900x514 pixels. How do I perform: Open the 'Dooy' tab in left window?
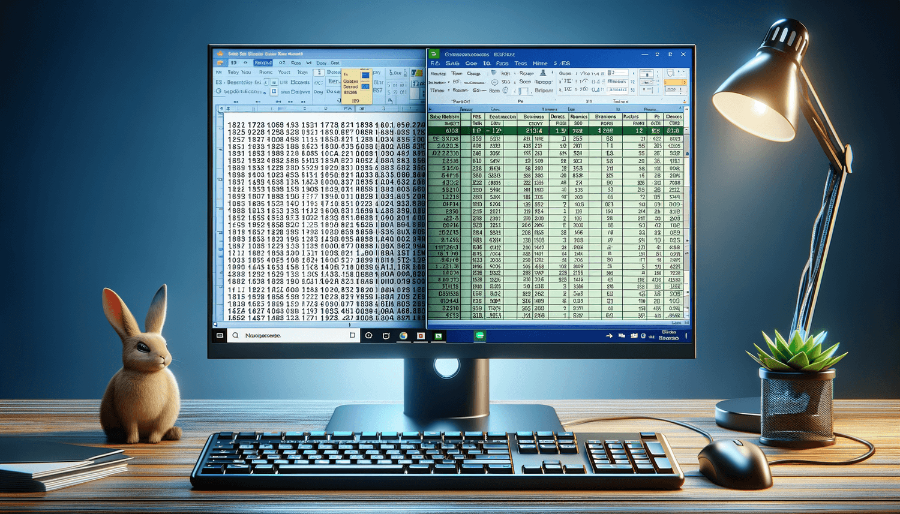[322, 62]
